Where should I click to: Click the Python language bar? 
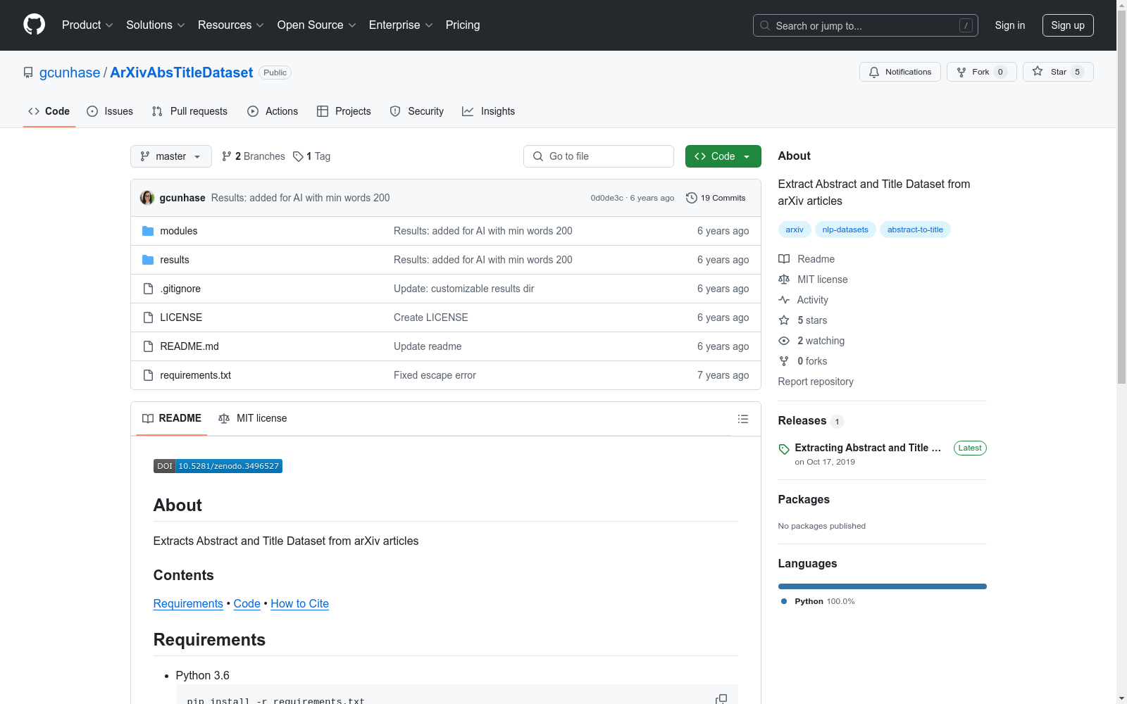tap(882, 586)
